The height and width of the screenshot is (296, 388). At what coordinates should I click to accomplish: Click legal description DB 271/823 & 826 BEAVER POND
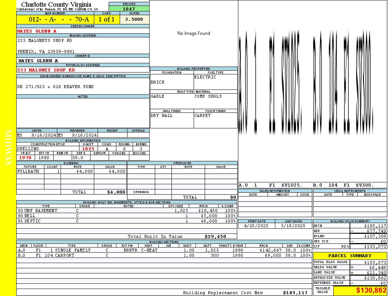pos(55,87)
